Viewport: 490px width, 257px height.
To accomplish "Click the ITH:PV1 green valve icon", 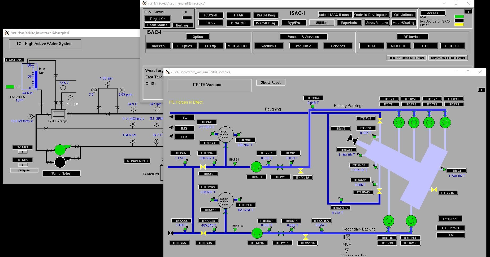I will point(280,167).
